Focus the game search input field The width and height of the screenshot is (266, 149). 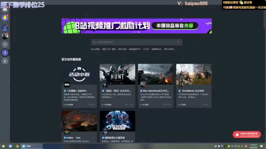136,42
